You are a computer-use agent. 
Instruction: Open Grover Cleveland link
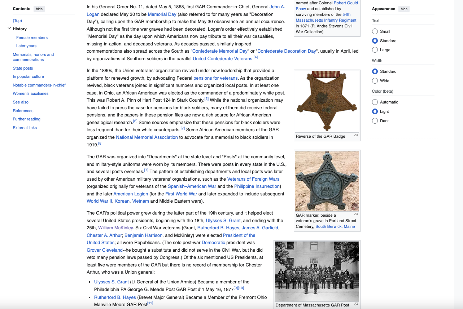(105, 250)
